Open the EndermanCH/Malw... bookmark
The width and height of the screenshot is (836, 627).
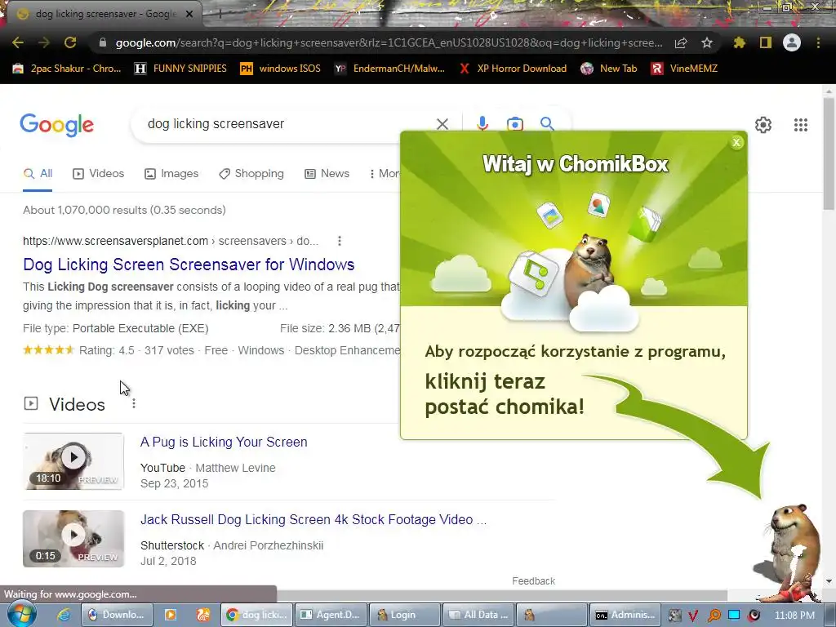(x=389, y=69)
